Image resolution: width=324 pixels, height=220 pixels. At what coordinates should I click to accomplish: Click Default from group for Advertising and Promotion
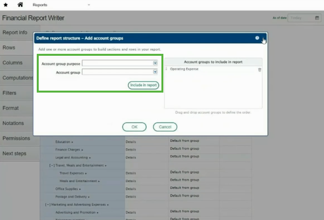pos(185,211)
